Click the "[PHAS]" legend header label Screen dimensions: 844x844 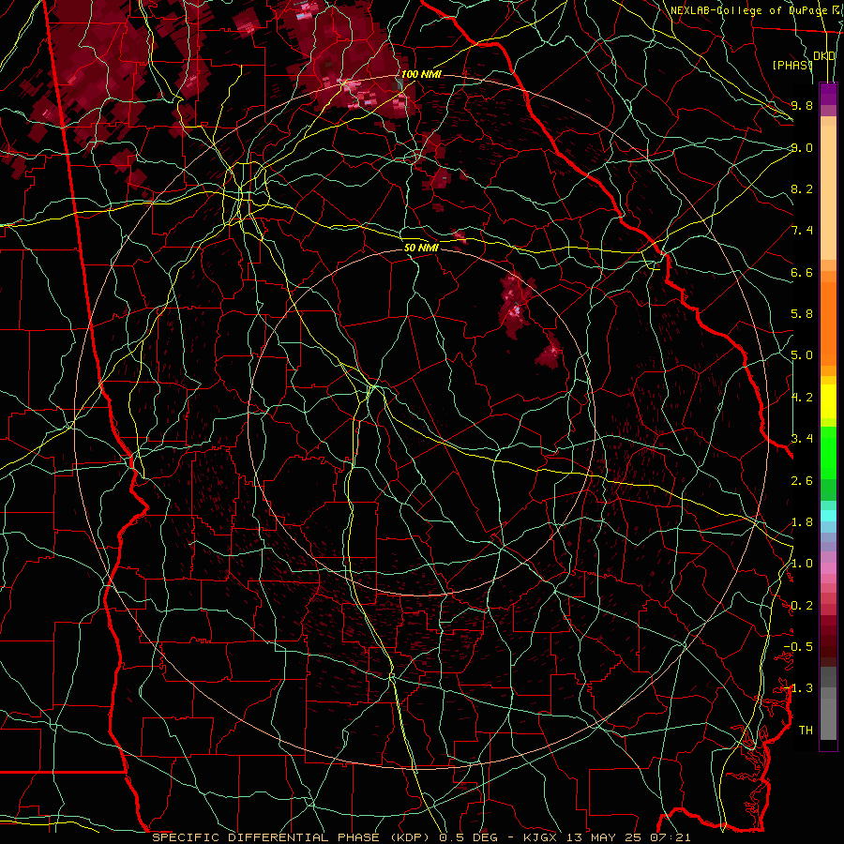(x=792, y=65)
